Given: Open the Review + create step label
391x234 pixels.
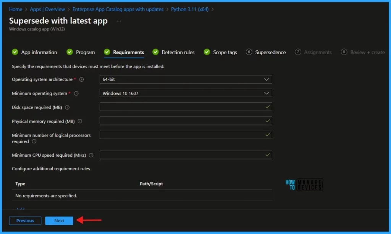Looking at the screenshot, I should click(367, 52).
